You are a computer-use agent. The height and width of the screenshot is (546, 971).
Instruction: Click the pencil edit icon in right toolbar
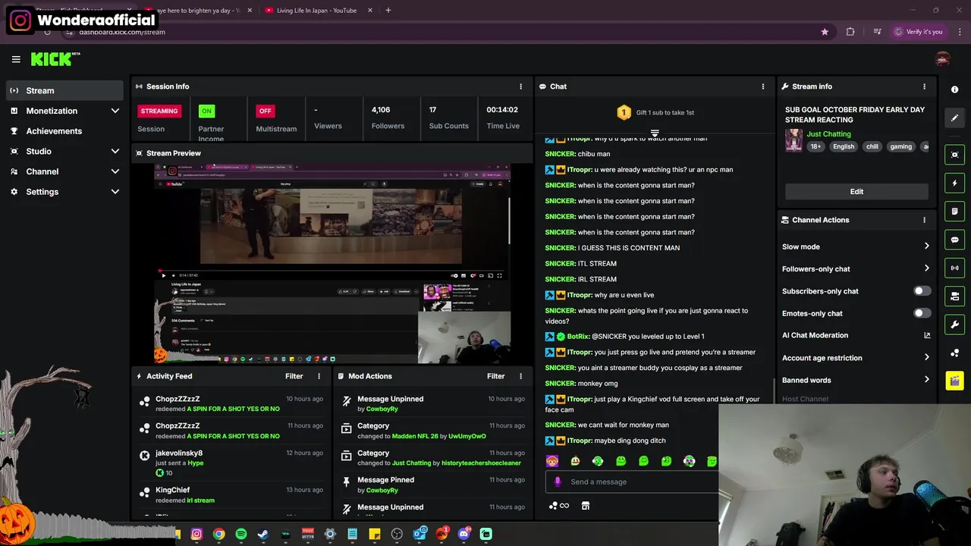[954, 118]
